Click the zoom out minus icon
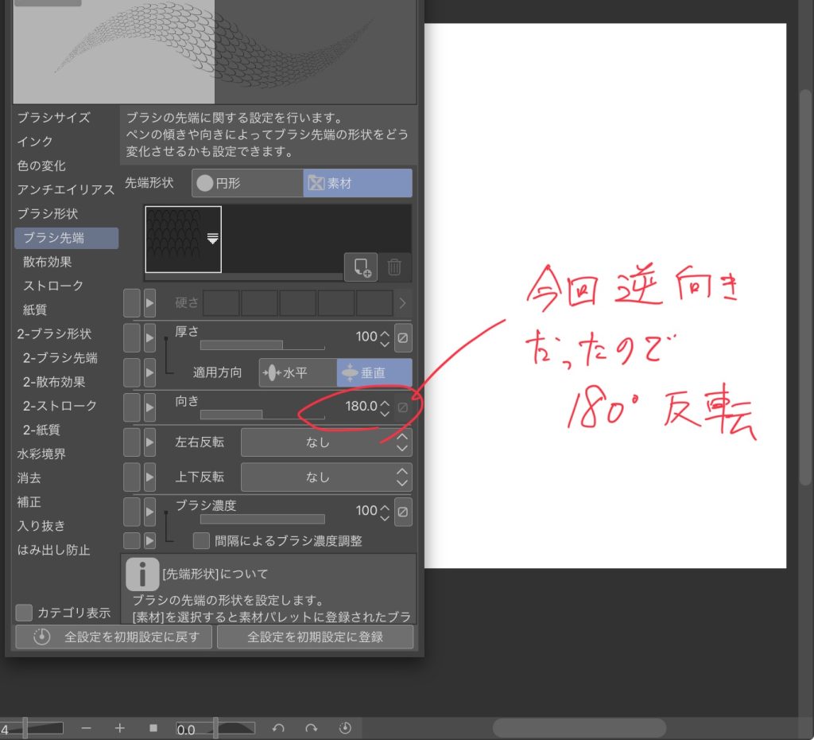The height and width of the screenshot is (740, 814). point(86,728)
